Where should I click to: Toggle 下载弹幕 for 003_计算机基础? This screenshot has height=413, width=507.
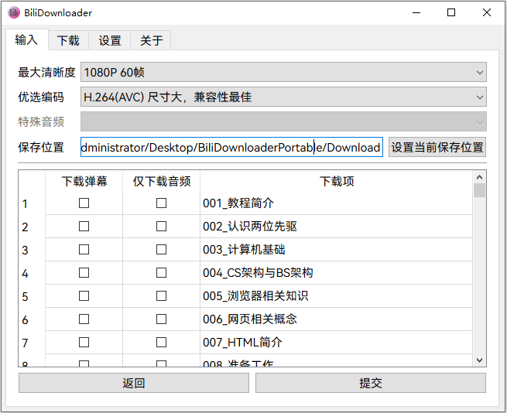84,250
